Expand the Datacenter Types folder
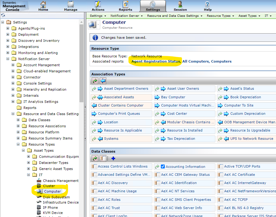This screenshot has height=217, width=276. 29,163
